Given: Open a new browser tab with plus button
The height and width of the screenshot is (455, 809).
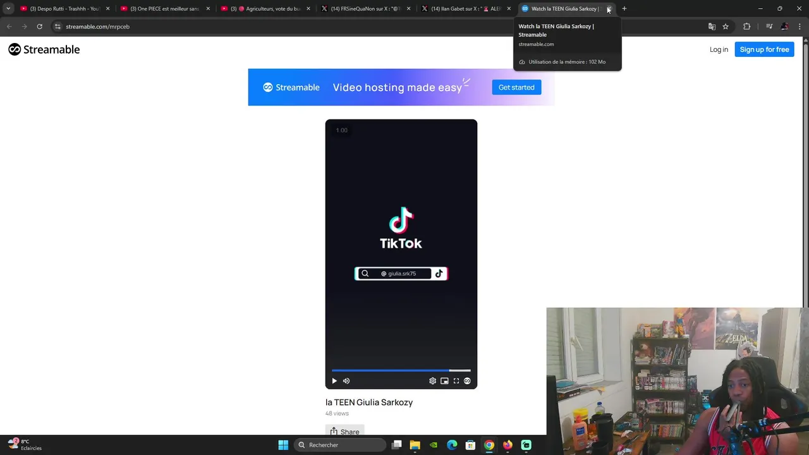Looking at the screenshot, I should (x=624, y=9).
